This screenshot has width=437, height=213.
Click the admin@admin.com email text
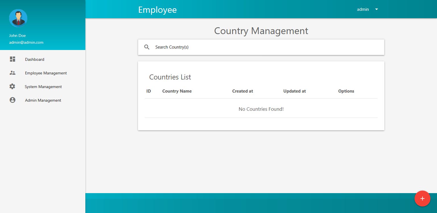[x=26, y=42]
